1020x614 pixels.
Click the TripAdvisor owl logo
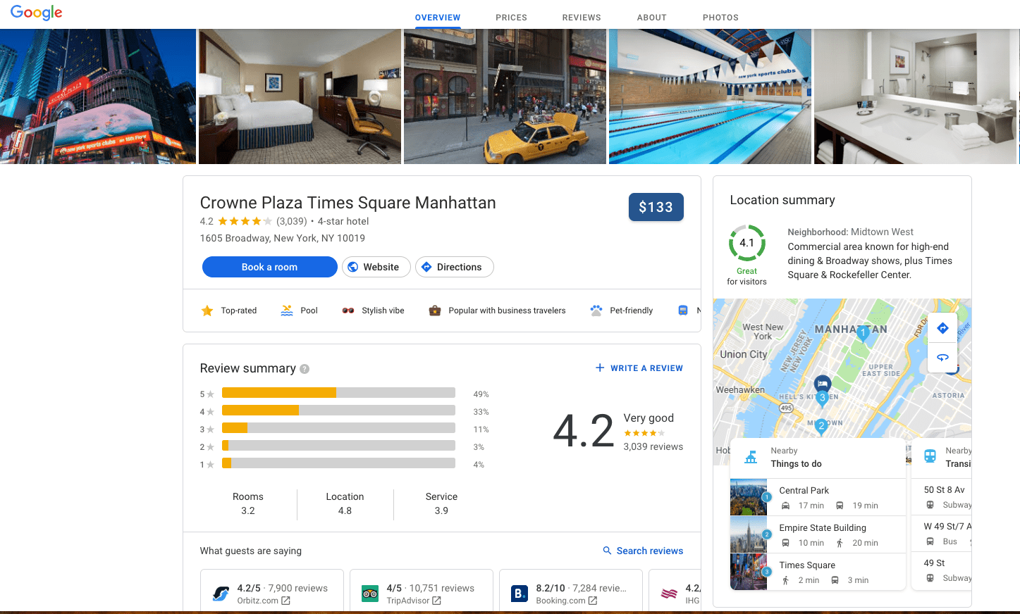(x=370, y=594)
